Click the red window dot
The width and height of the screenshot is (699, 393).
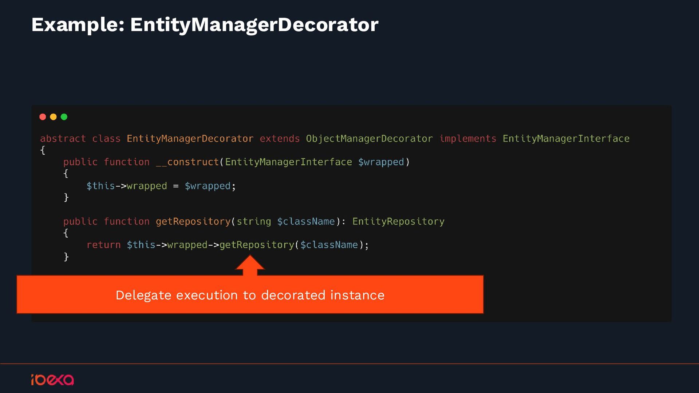[43, 117]
